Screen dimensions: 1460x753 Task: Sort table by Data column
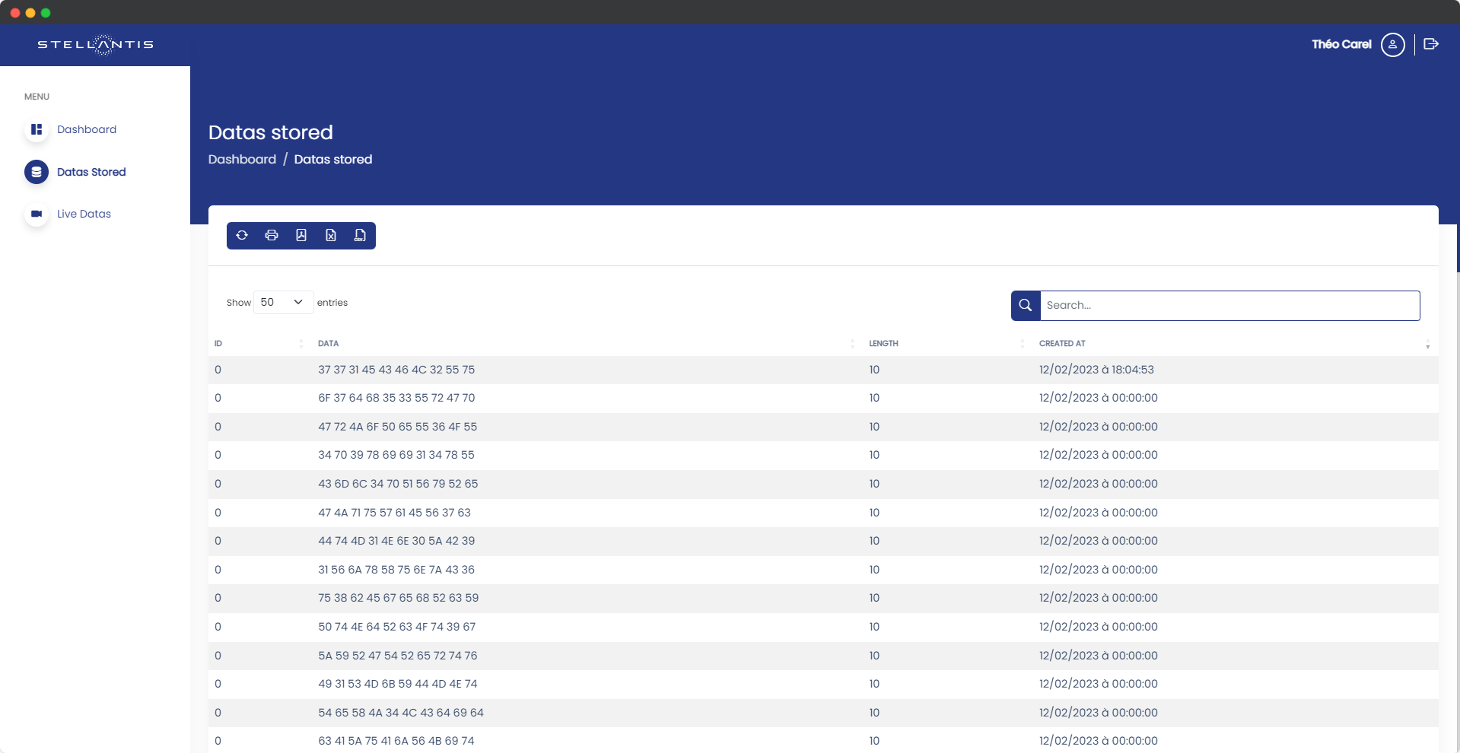(x=329, y=344)
